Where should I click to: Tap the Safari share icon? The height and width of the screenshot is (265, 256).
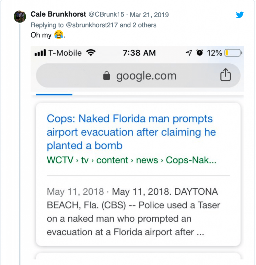pyautogui.click(x=226, y=75)
